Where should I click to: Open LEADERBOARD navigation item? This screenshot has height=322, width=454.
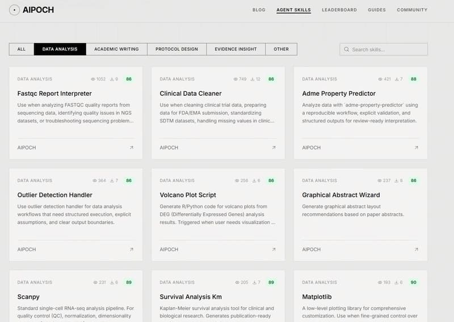pos(339,10)
